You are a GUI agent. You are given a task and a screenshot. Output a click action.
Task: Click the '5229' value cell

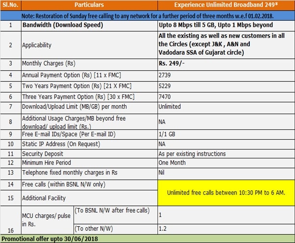(x=226, y=87)
